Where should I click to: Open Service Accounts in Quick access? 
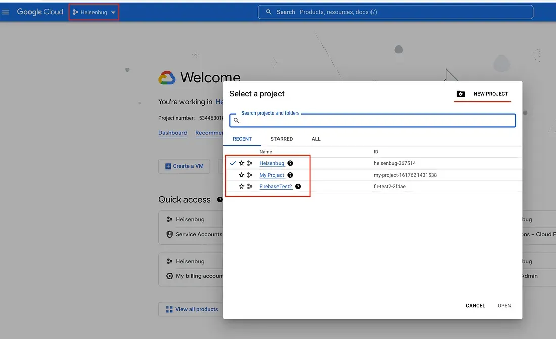199,234
